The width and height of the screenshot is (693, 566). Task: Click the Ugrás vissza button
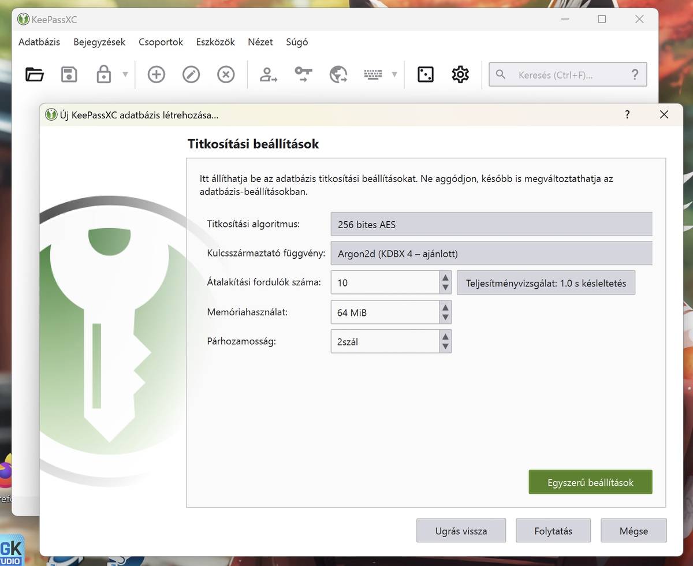click(x=461, y=531)
